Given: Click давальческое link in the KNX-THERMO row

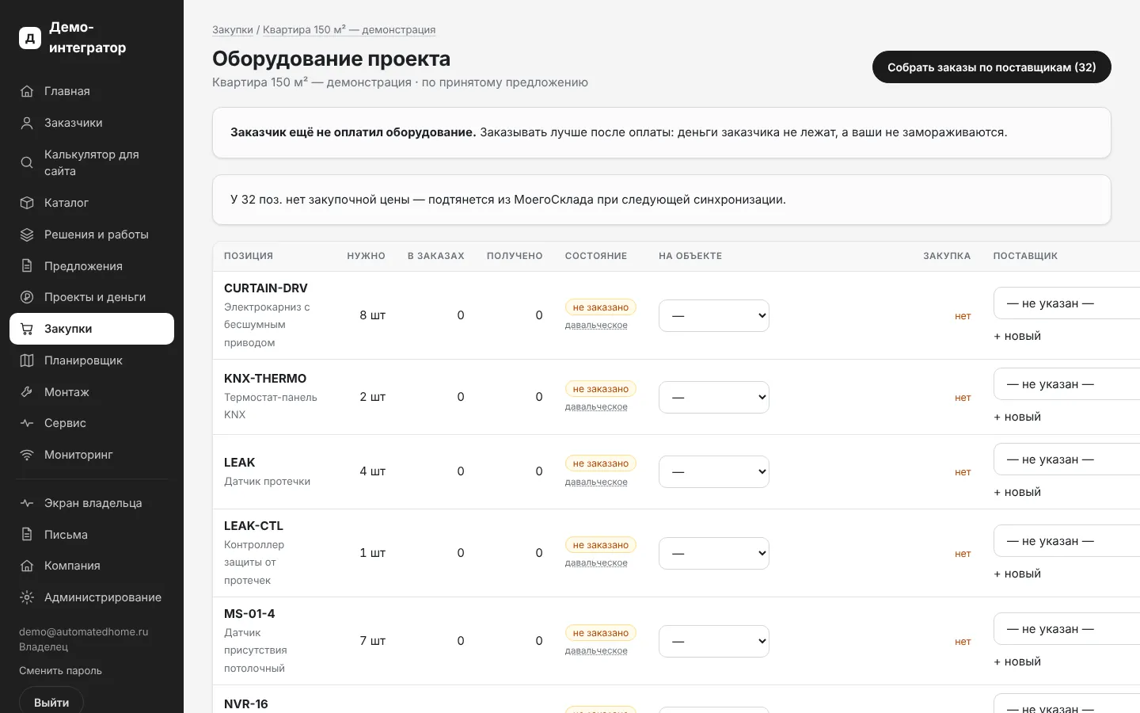Looking at the screenshot, I should tap(596, 406).
